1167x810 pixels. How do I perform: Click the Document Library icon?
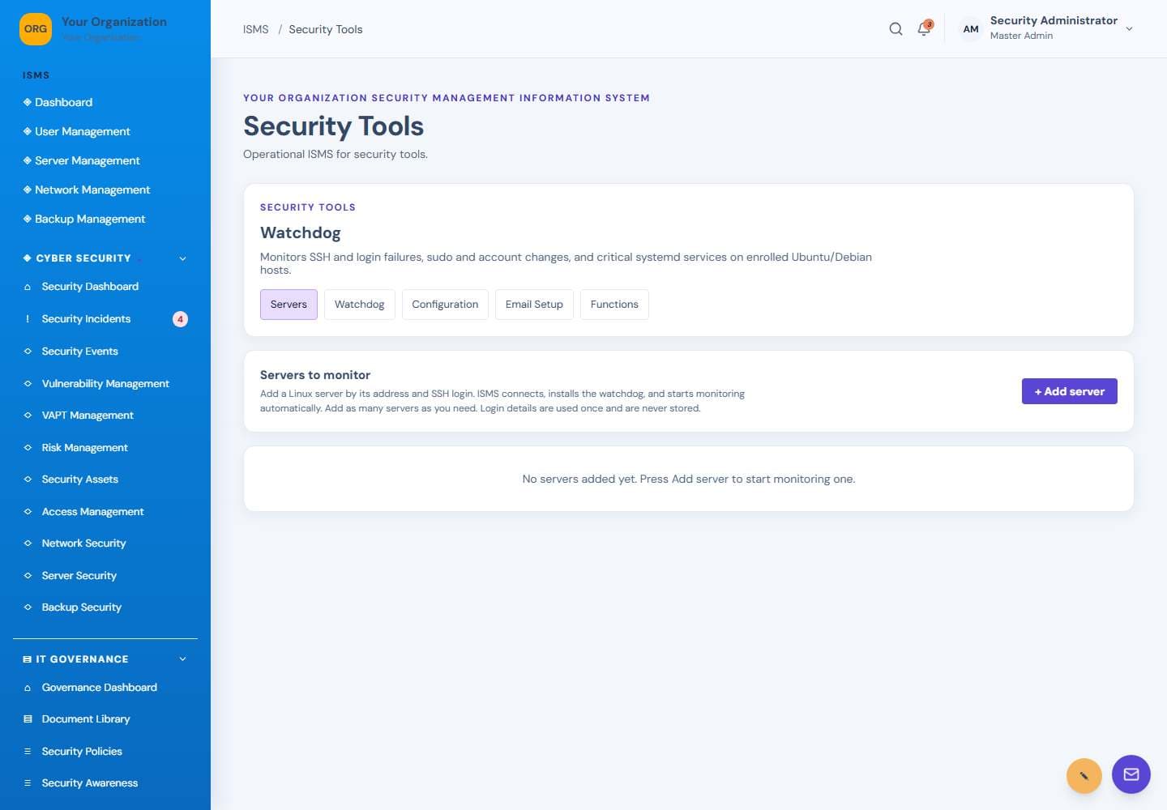(x=28, y=719)
